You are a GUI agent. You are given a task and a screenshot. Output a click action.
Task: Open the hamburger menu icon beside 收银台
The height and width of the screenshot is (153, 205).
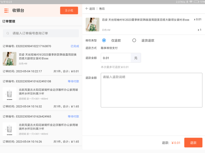point(6,11)
